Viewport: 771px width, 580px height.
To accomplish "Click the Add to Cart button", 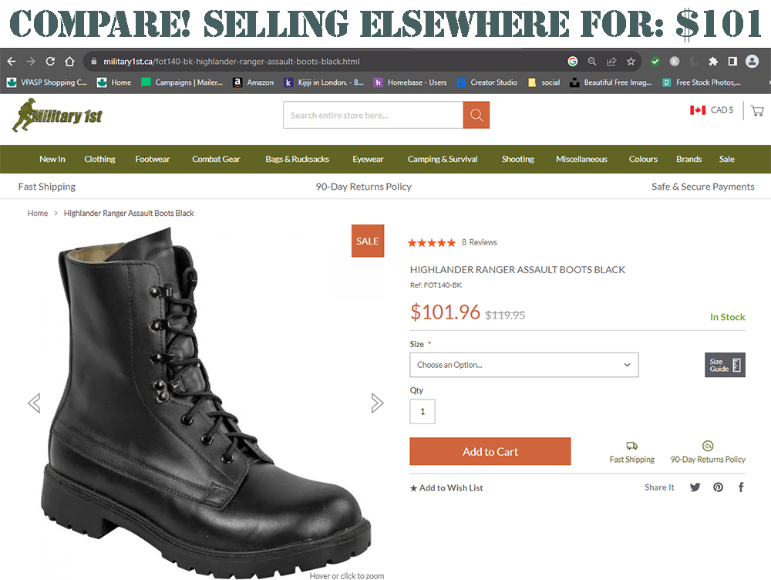I will (490, 451).
